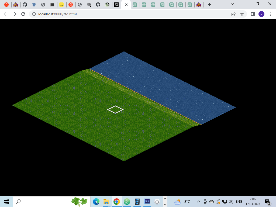The width and height of the screenshot is (276, 207).
Task: Open the Chrome side panel
Action: (253, 14)
